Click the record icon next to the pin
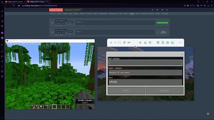The image size is (214, 120). pos(129,43)
